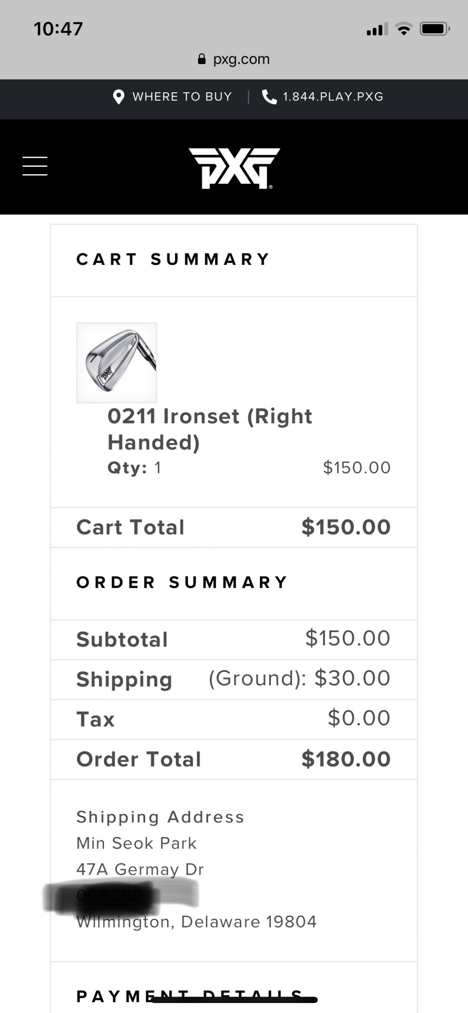
Task: Tap the Shipping Address label
Action: click(x=160, y=817)
